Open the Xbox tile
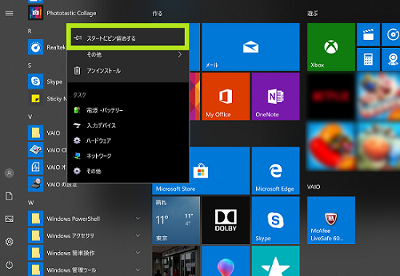The width and height of the screenshot is (400, 276). click(331, 47)
